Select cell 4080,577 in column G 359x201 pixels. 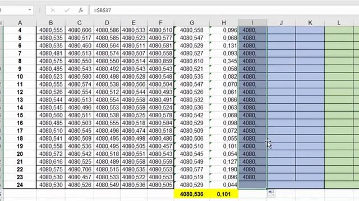coord(192,169)
